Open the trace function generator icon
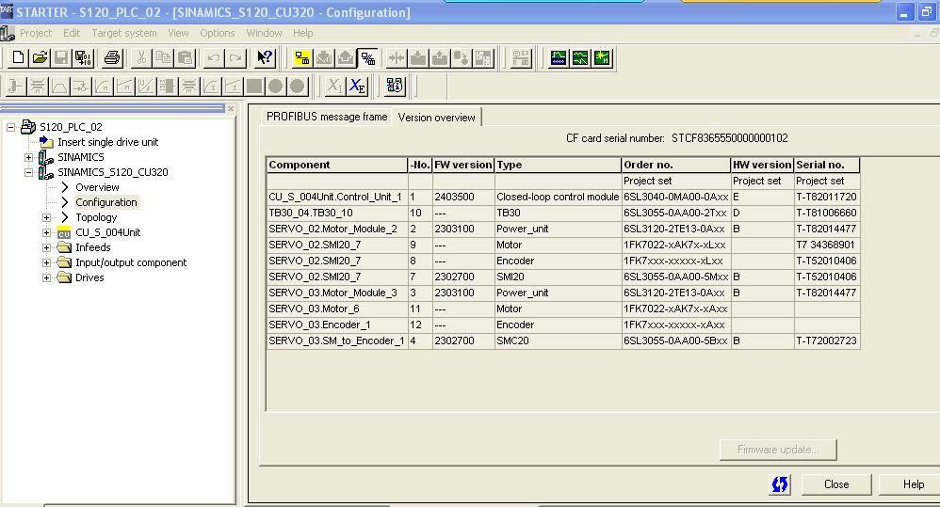Screen dimensions: 940x507 [559, 58]
